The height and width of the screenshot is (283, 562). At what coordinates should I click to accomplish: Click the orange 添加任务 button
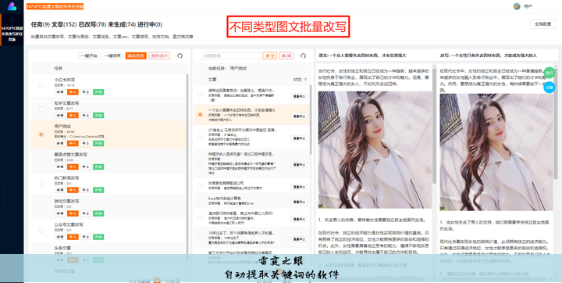tap(136, 56)
